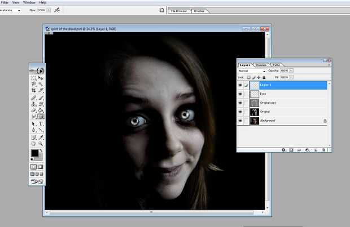The height and width of the screenshot is (227, 350).
Task: Open the blend mode Normal dropdown
Action: pos(251,71)
